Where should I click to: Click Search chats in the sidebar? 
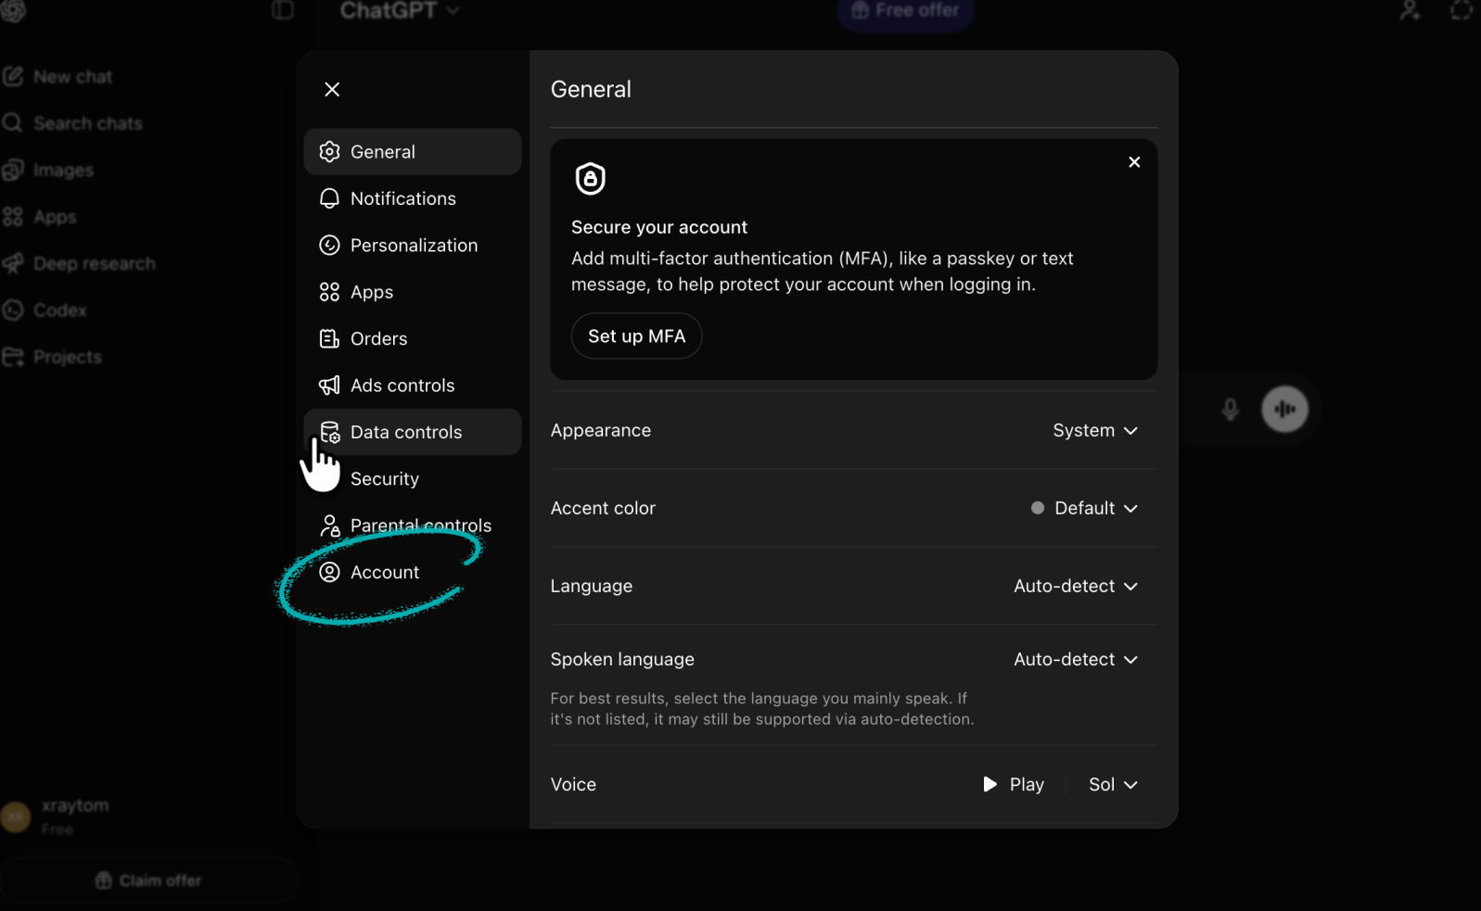(x=72, y=123)
